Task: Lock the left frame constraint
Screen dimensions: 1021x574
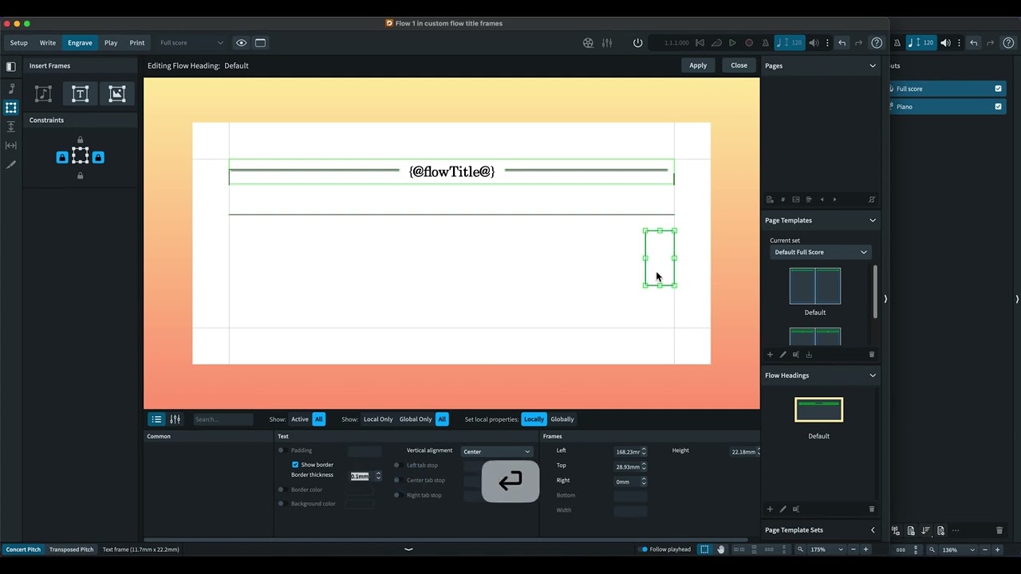Action: (x=62, y=158)
